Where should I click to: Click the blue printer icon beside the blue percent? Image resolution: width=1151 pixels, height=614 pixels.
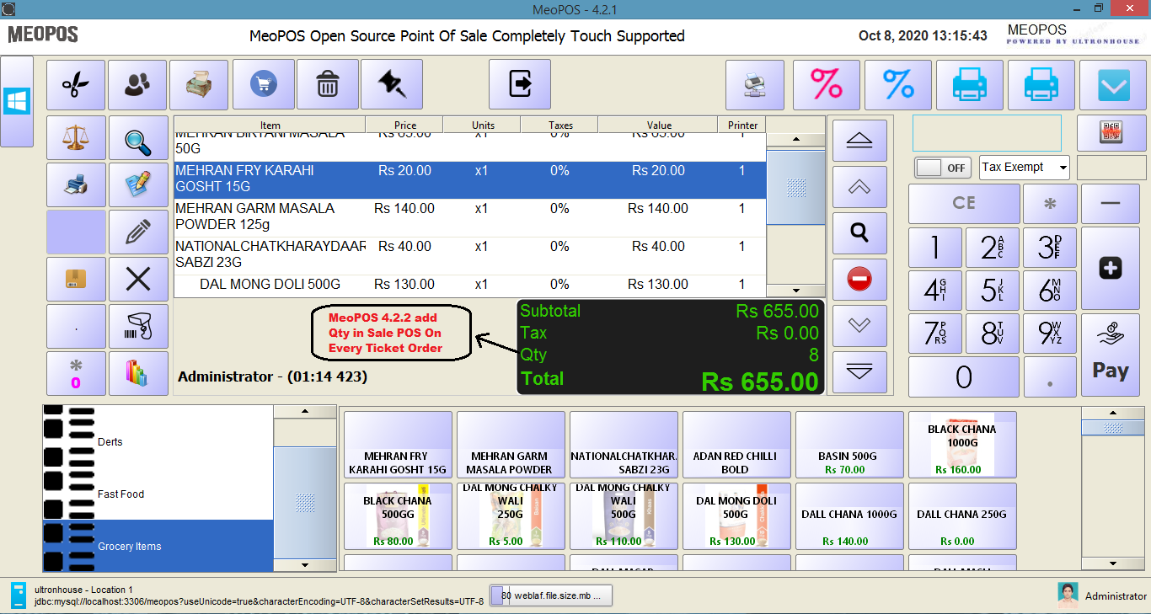[970, 84]
